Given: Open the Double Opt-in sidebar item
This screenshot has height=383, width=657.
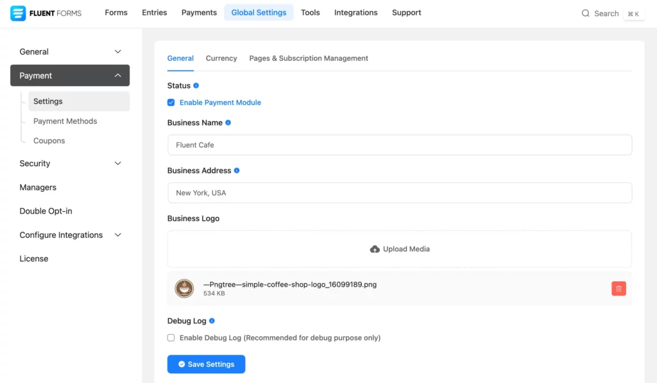Looking at the screenshot, I should [x=46, y=211].
